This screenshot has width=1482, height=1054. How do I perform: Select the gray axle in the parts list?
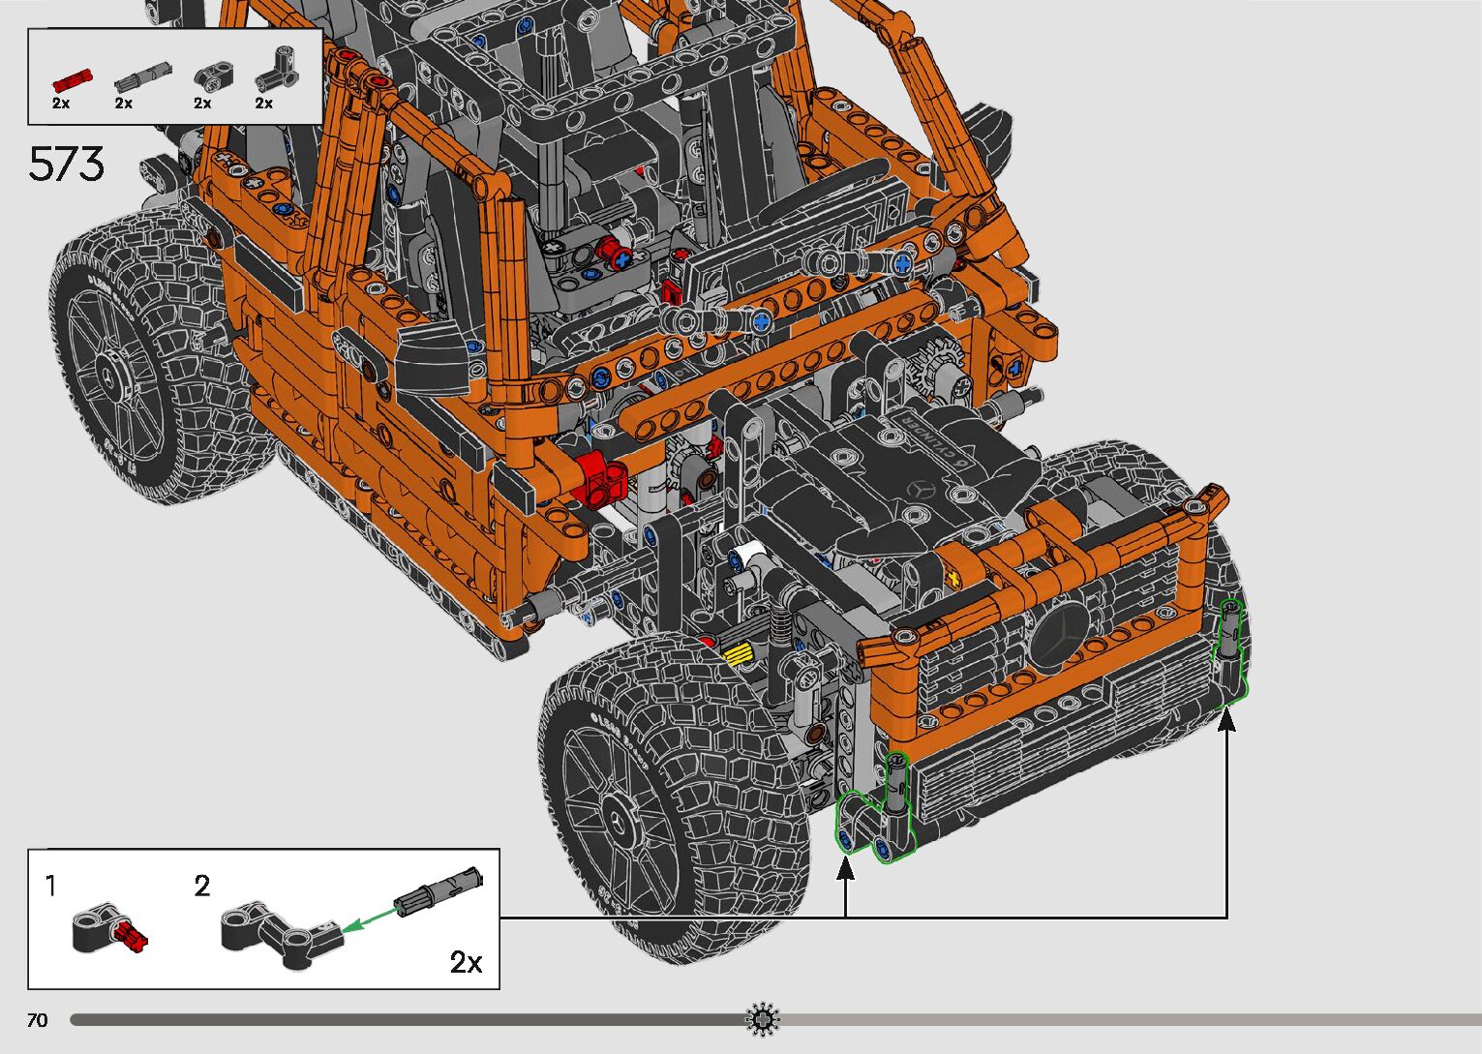click(x=141, y=76)
